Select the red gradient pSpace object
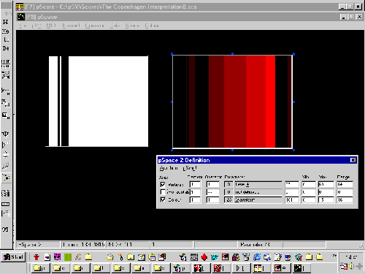 coord(232,102)
